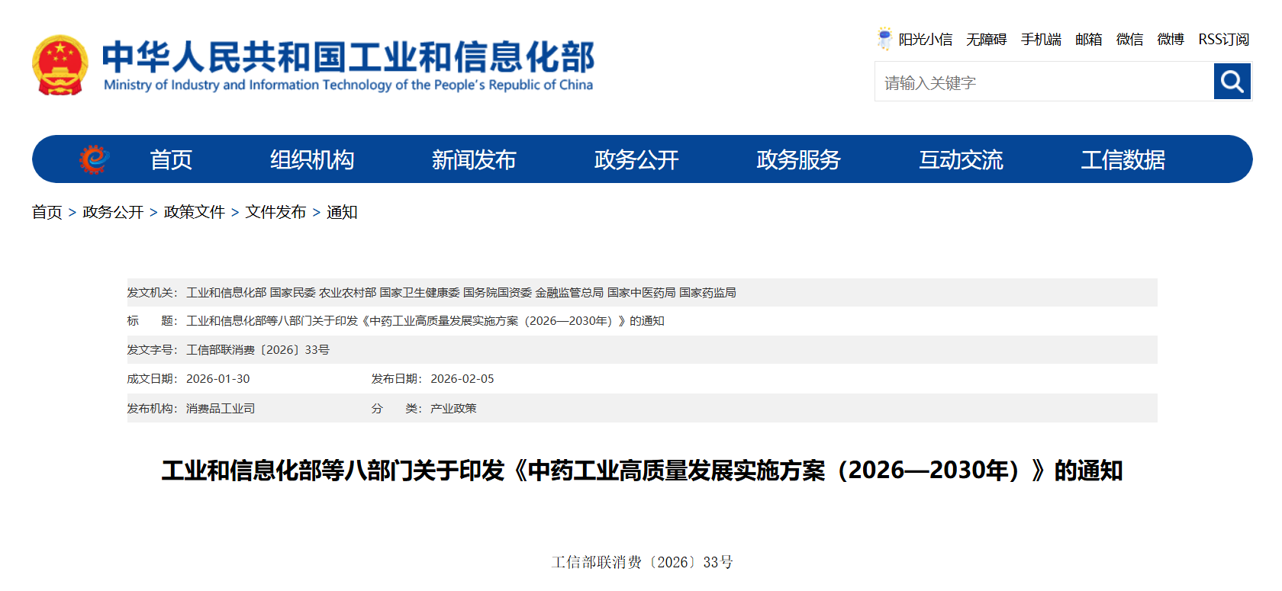Select 政务公开 in main navigation bar
The image size is (1282, 591).
(636, 159)
